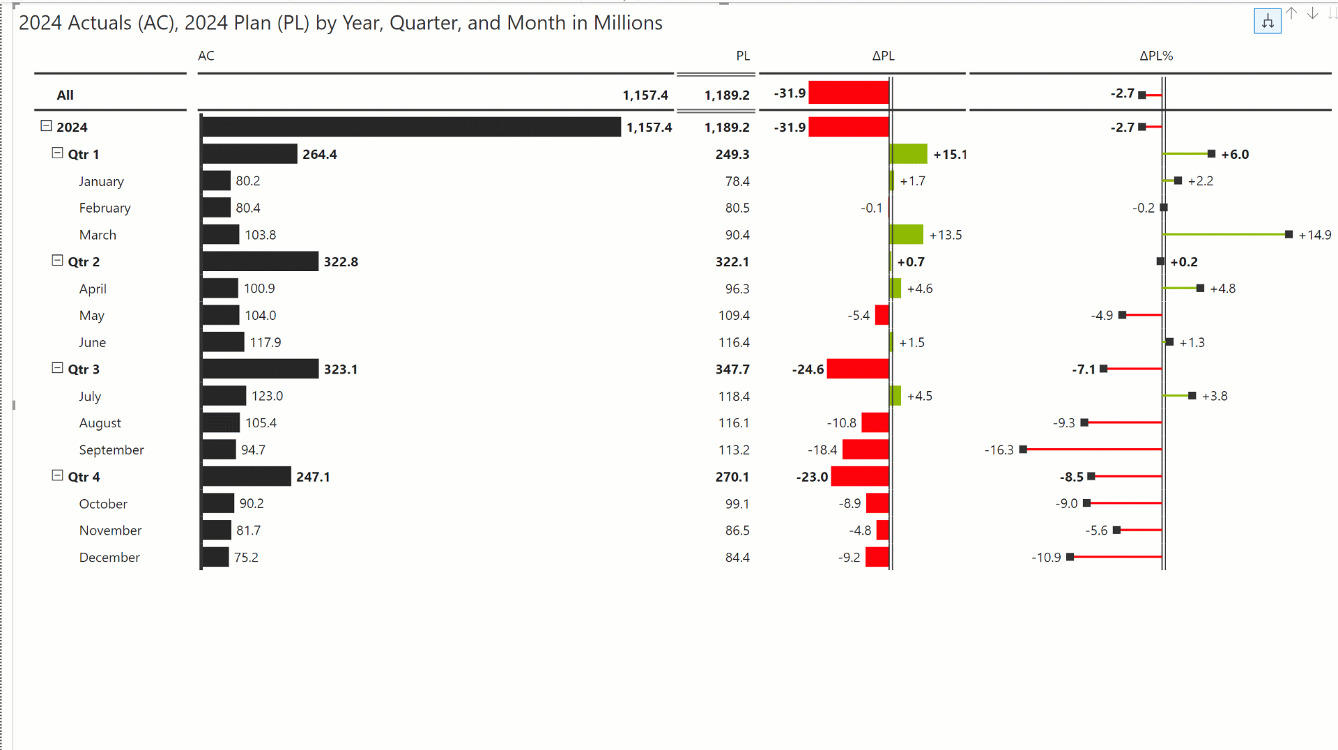Select the ΔPL% column header

click(1155, 56)
